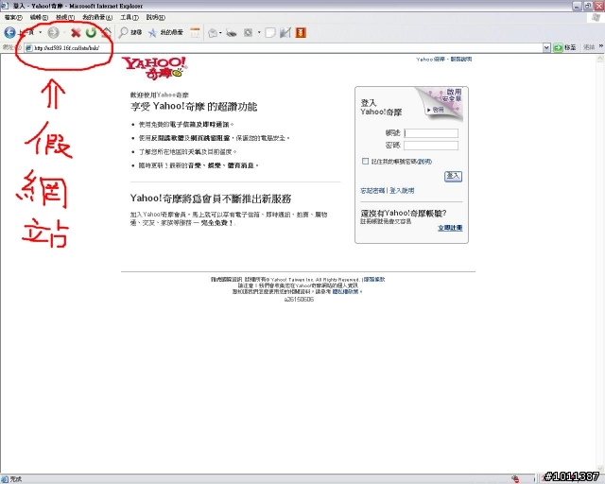The width and height of the screenshot is (605, 484).
Task: Click the register now link
Action: coord(450,228)
